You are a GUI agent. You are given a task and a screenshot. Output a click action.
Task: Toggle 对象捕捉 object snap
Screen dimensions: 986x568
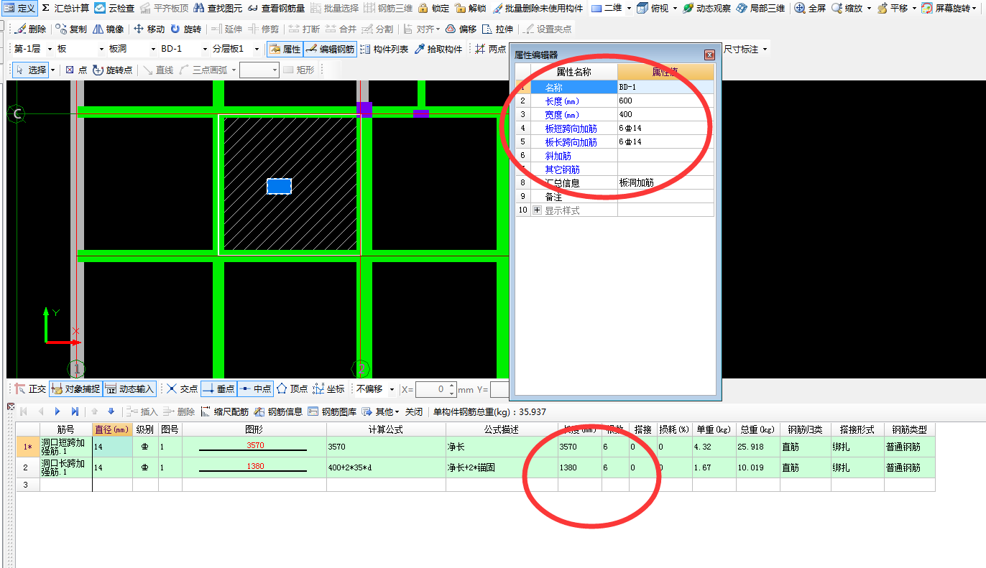[x=76, y=388]
